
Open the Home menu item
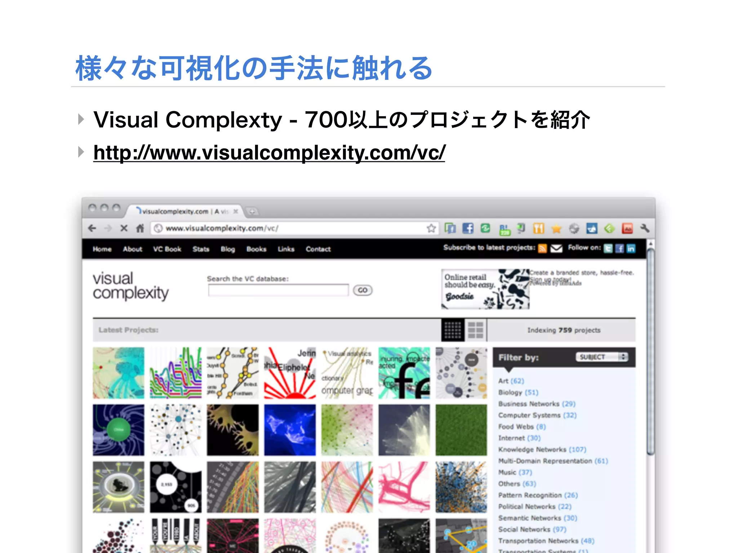[102, 249]
